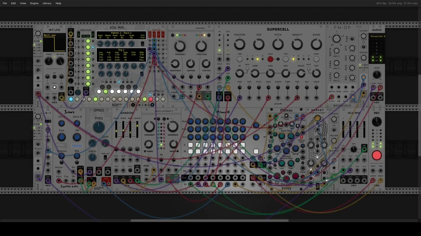This screenshot has height=236, width=421.
Task: Click the Supercell LEFT output jack
Action: (x=219, y=97)
